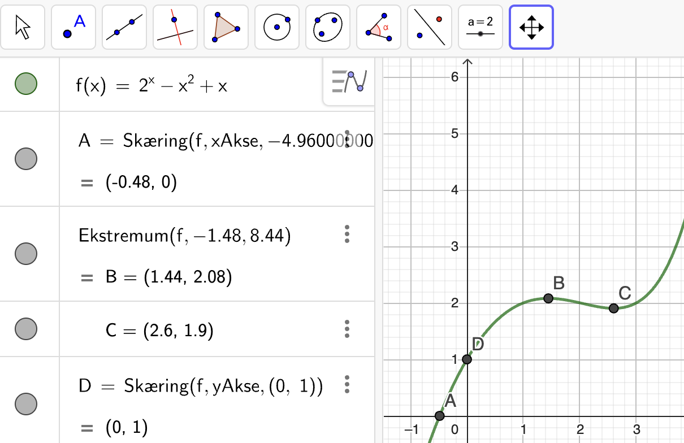Select the Point tool

(73, 27)
